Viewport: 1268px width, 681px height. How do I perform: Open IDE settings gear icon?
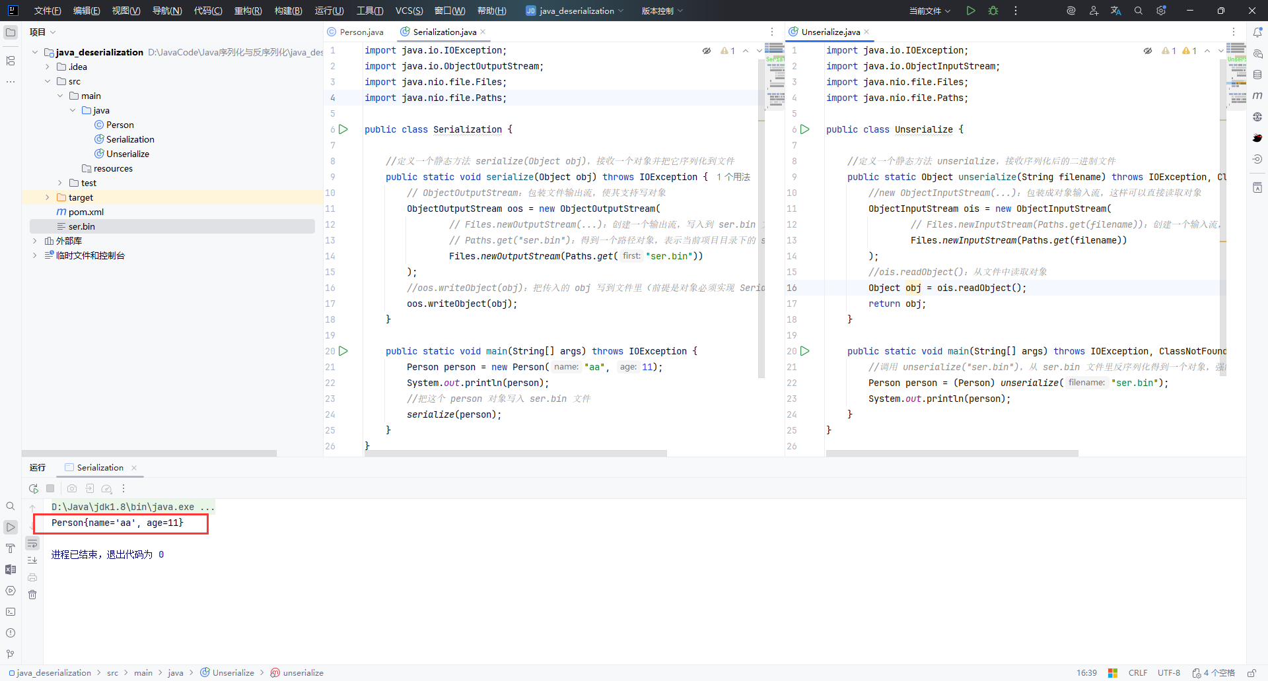[1161, 11]
